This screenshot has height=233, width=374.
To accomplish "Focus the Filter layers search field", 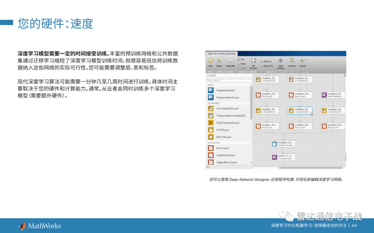I will pyautogui.click(x=229, y=81).
